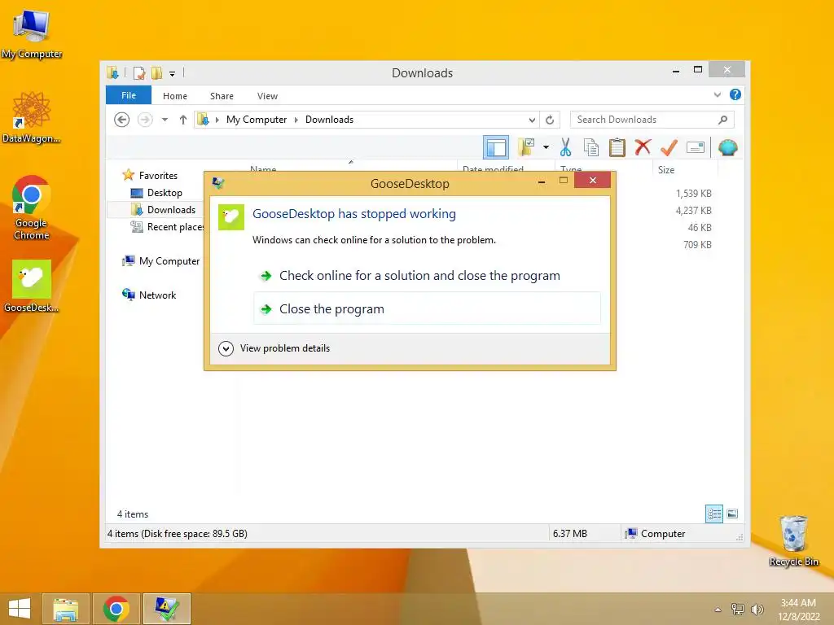The image size is (834, 625).
Task: Click the 709 KB size value
Action: pyautogui.click(x=697, y=244)
